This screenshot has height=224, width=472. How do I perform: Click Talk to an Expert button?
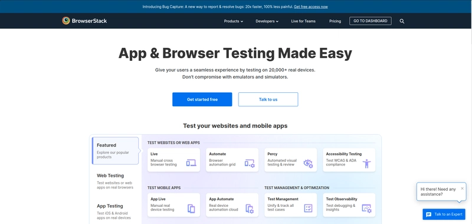tap(444, 215)
